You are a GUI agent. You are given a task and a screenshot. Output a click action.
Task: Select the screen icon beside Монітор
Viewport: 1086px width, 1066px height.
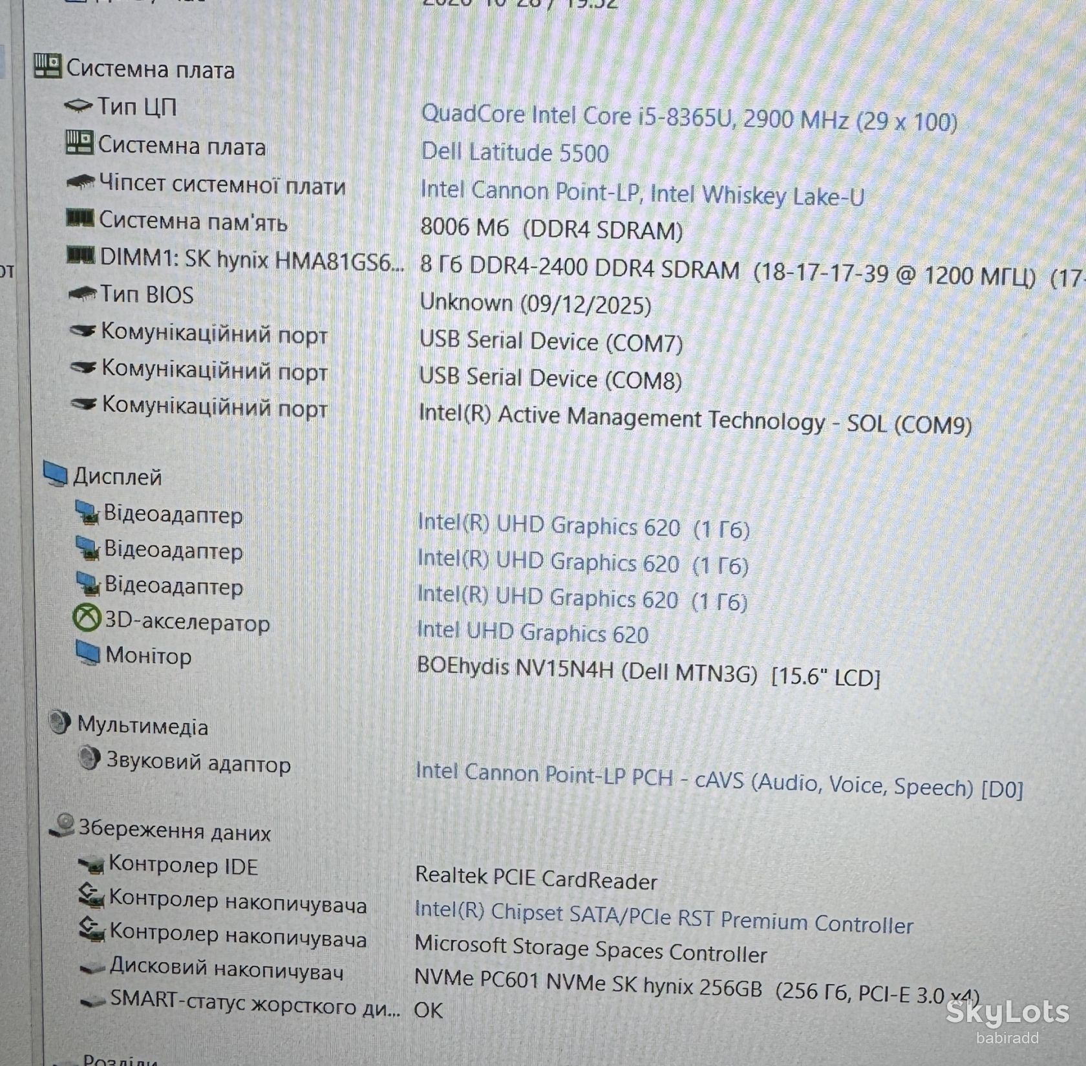(x=88, y=653)
